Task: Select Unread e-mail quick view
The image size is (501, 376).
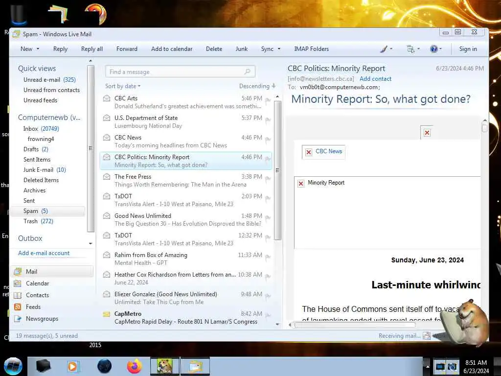Action: click(49, 80)
